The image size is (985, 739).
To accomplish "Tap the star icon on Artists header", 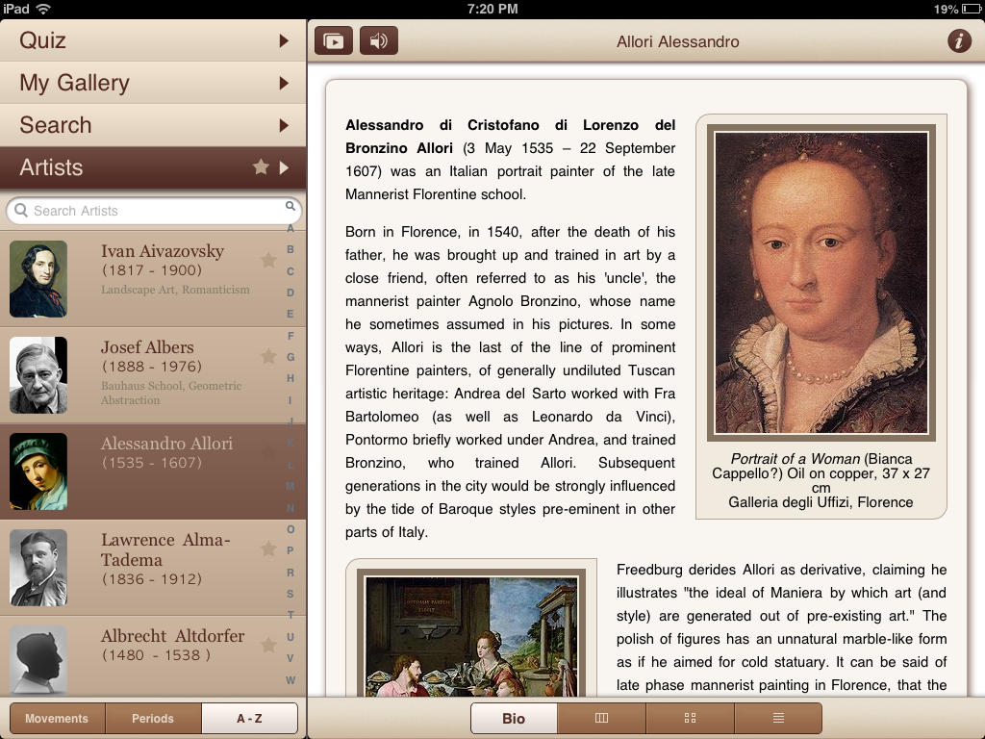I will (261, 167).
